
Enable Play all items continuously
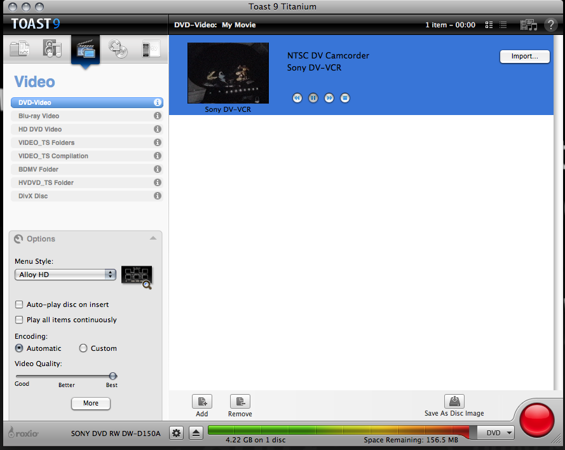(x=19, y=320)
